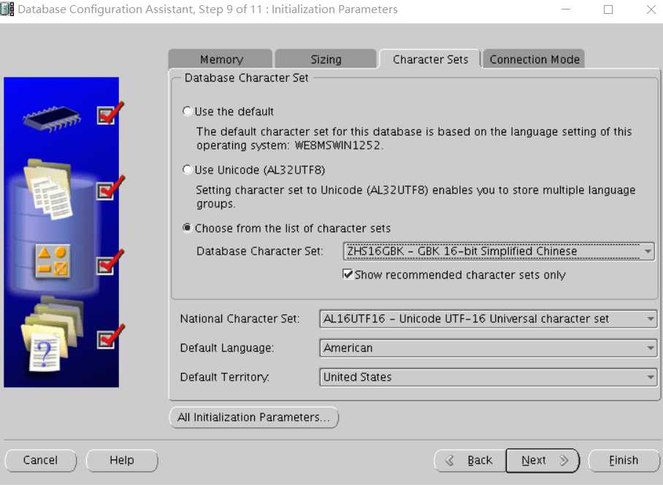Close the Database Configuration Assistant window
The image size is (663, 485).
coord(651,9)
